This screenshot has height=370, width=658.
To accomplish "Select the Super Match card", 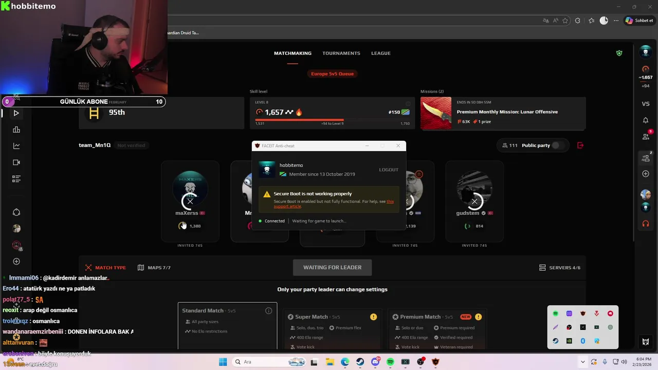I will 332,329.
